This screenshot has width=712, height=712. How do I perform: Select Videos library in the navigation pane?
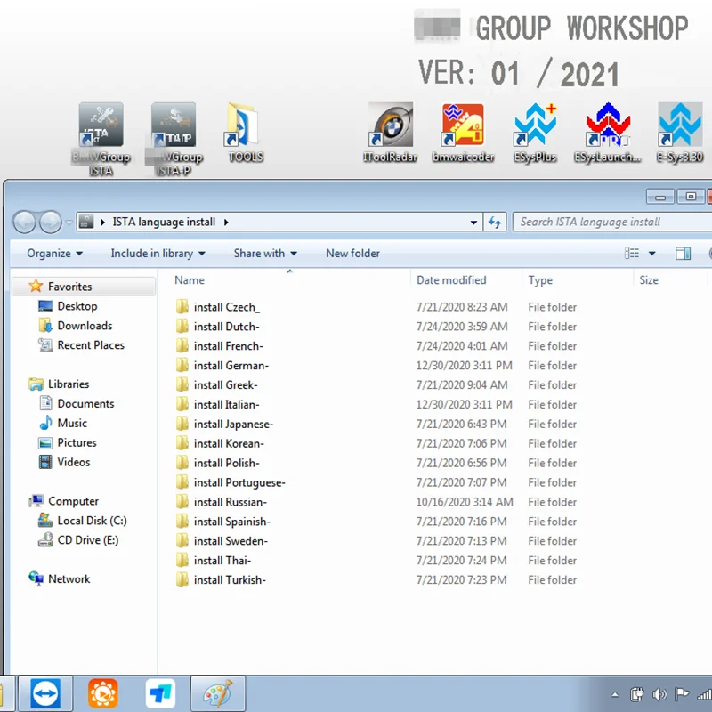(74, 462)
